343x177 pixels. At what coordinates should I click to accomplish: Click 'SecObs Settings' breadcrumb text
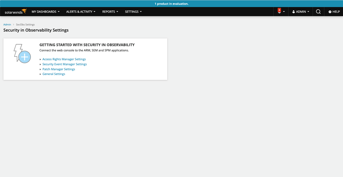tap(25, 25)
